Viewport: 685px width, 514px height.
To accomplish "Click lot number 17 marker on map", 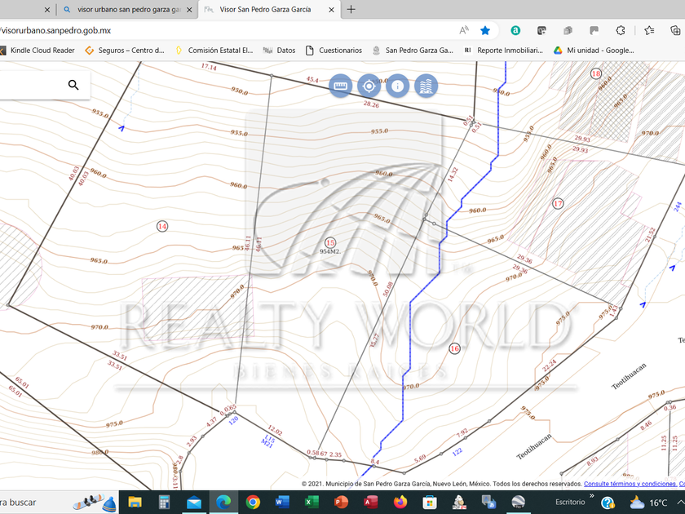I will coord(558,203).
